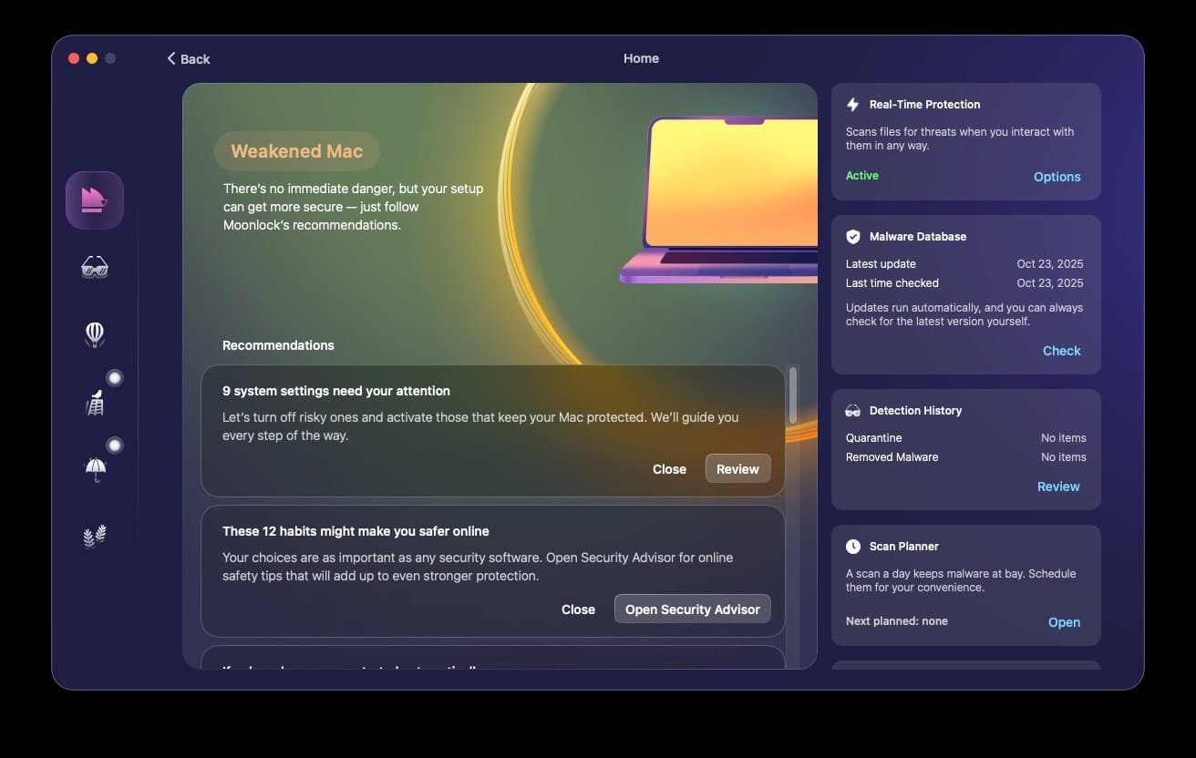1196x758 pixels.
Task: Open the plant leaves sidebar icon
Action: click(95, 537)
